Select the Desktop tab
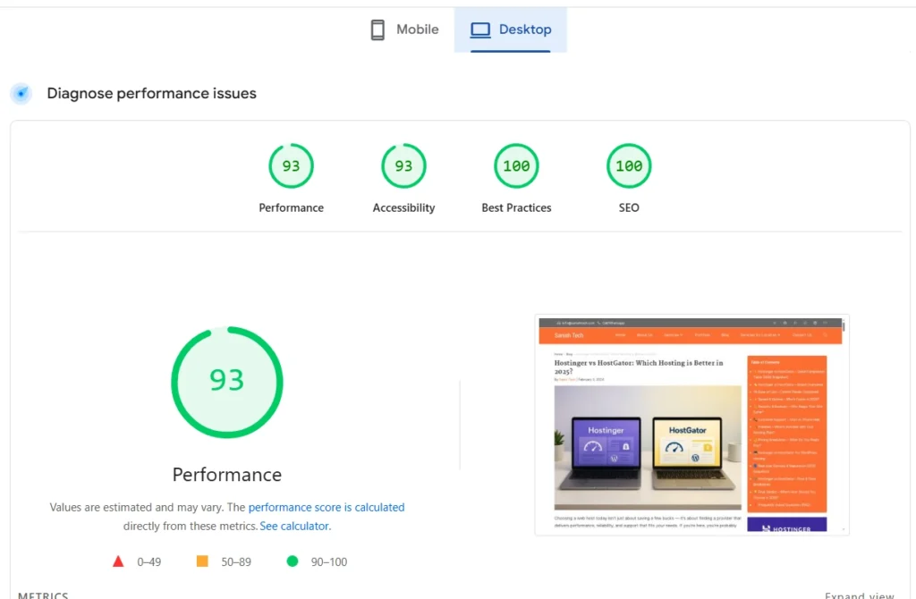Viewport: 916px width, 599px height. 511,30
